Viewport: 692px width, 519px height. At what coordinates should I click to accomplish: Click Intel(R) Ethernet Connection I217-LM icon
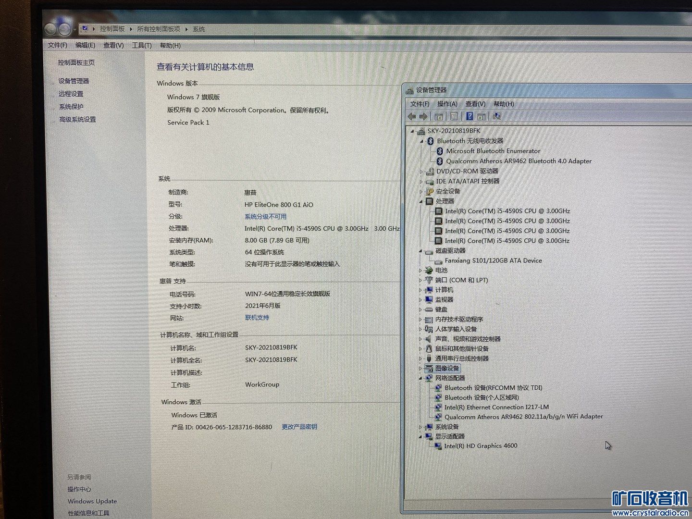[x=438, y=407]
